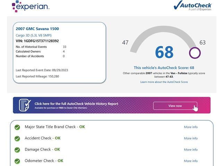Click the full AutoCheck Vehicle History Report banner text
Image resolution: width=222 pixels, height=166 pixels.
[76, 104]
